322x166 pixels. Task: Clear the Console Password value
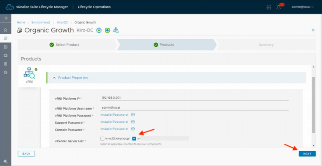coord(133,129)
